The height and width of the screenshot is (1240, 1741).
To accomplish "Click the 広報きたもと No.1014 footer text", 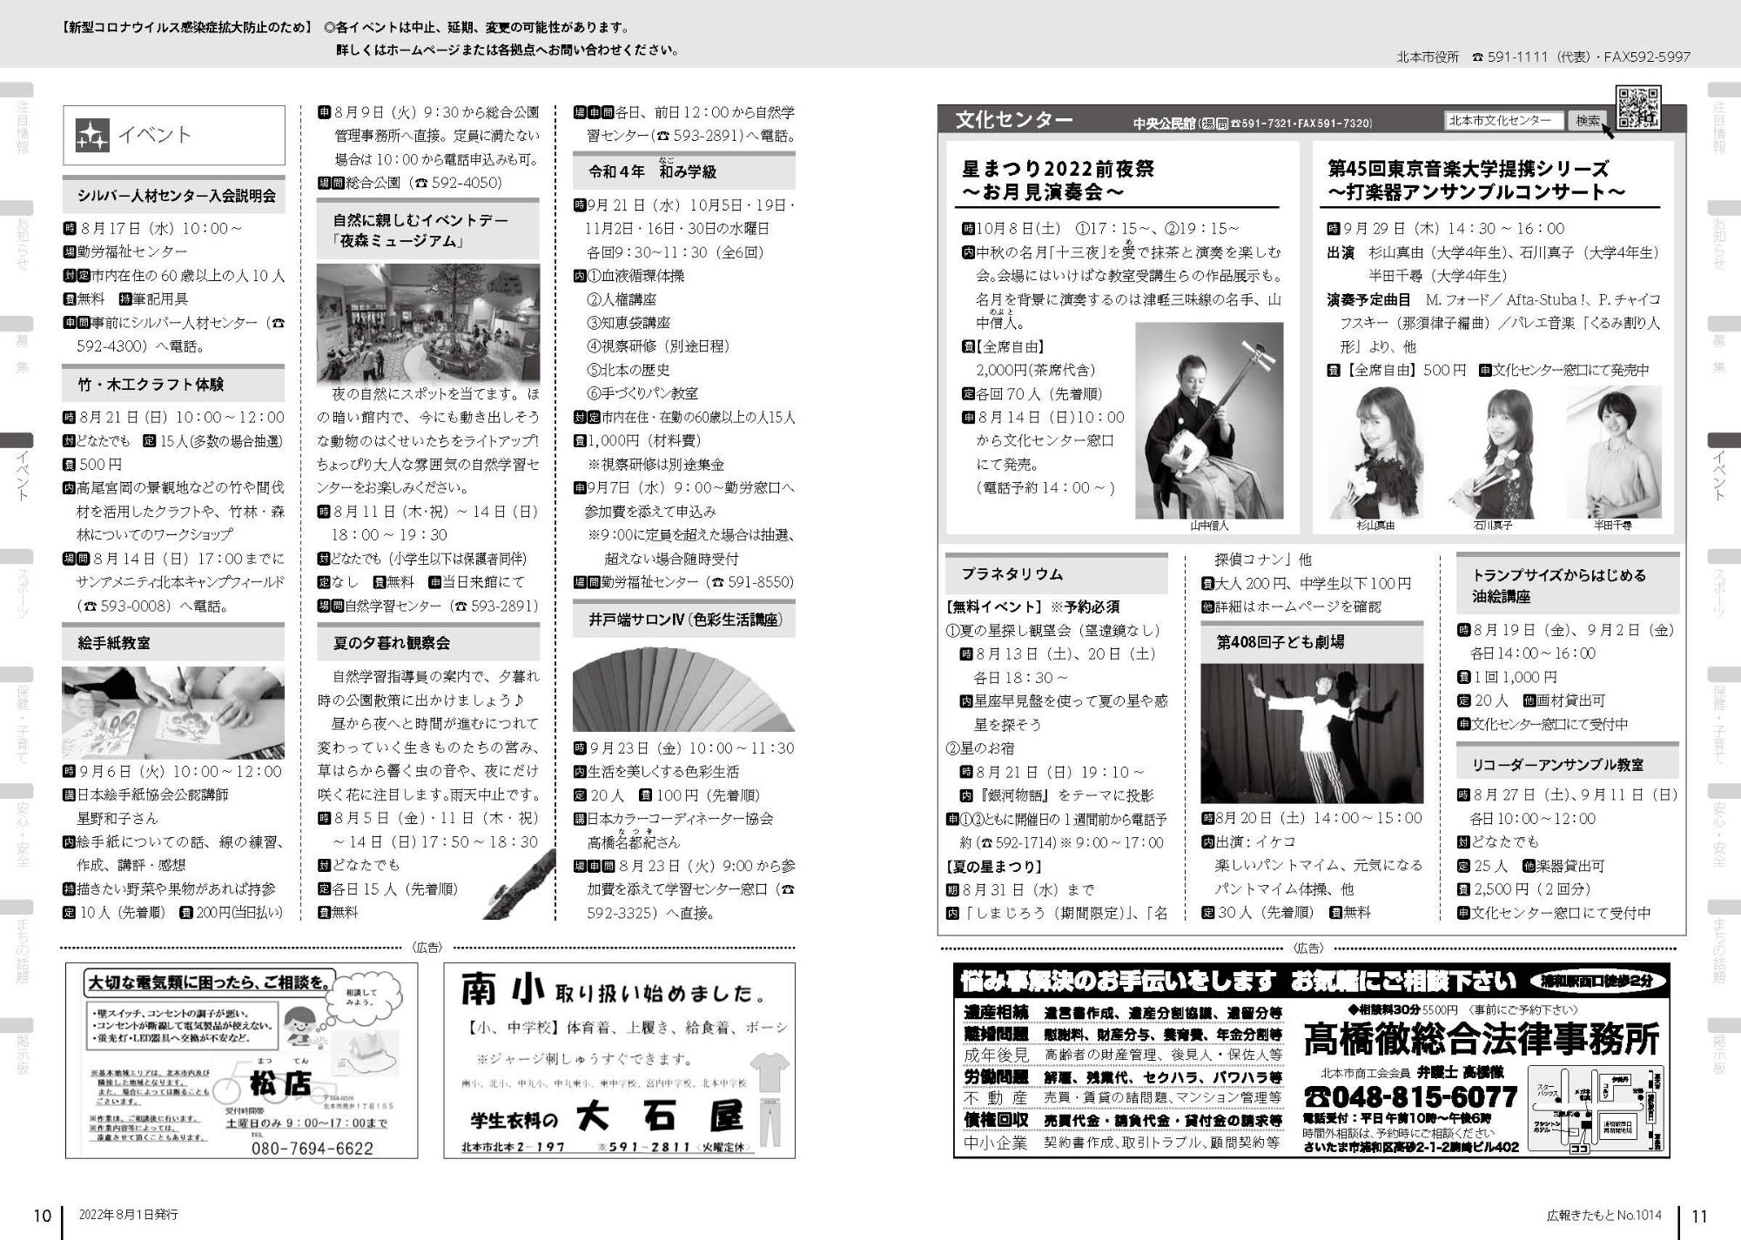I will pos(1603,1216).
